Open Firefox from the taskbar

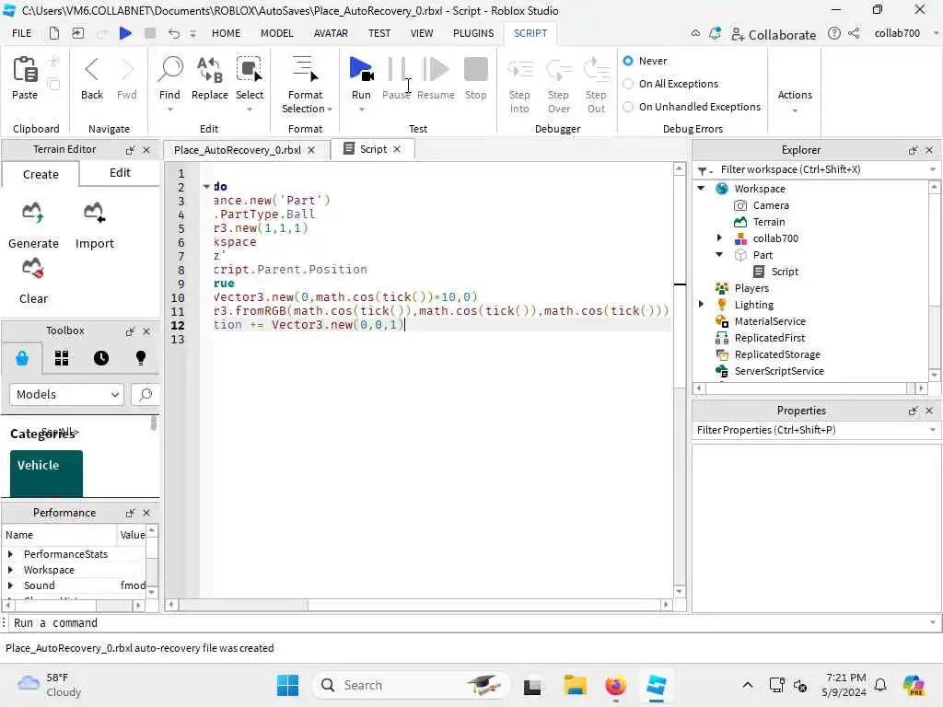(x=615, y=685)
